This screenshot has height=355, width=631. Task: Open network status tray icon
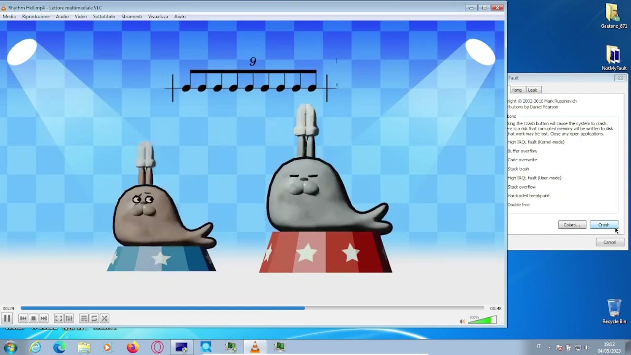pyautogui.click(x=578, y=347)
